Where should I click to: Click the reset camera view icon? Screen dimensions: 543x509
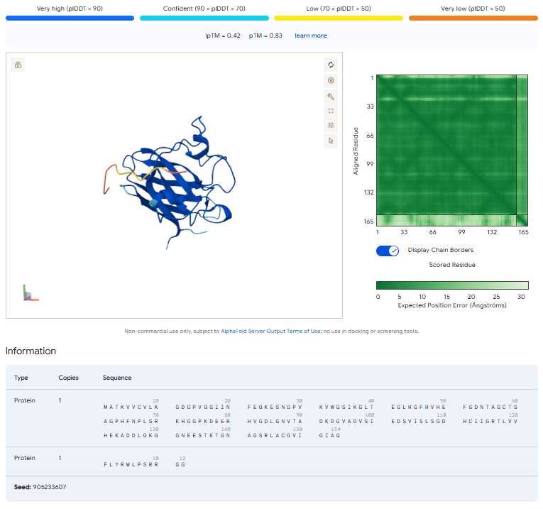click(x=331, y=65)
